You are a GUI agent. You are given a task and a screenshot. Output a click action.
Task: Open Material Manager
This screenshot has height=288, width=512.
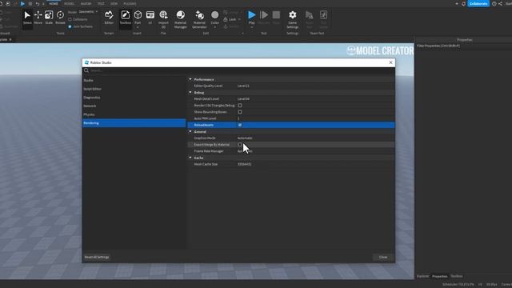(x=180, y=19)
